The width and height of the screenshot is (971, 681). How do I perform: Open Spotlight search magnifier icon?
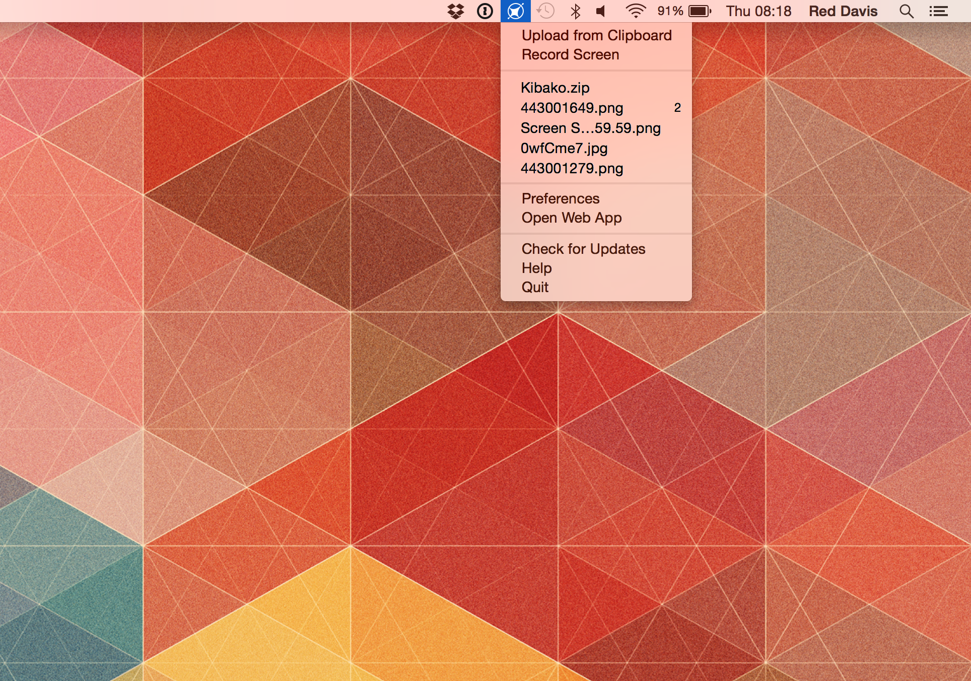click(907, 11)
